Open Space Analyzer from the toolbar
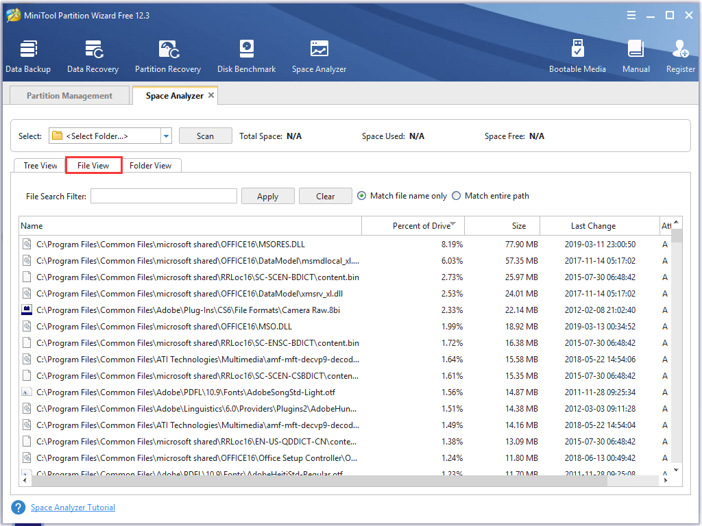 coord(319,56)
